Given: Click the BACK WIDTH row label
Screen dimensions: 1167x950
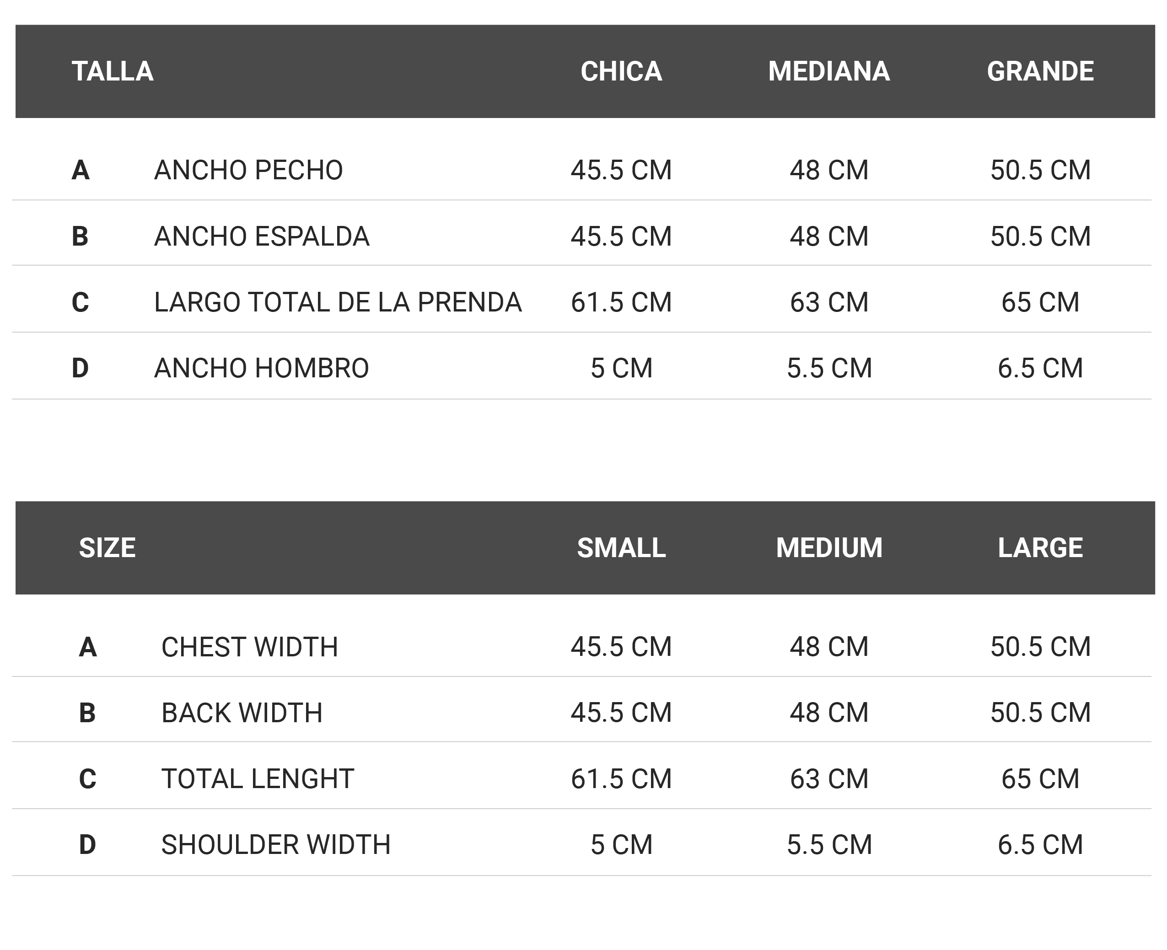Looking at the screenshot, I should pos(242,713).
